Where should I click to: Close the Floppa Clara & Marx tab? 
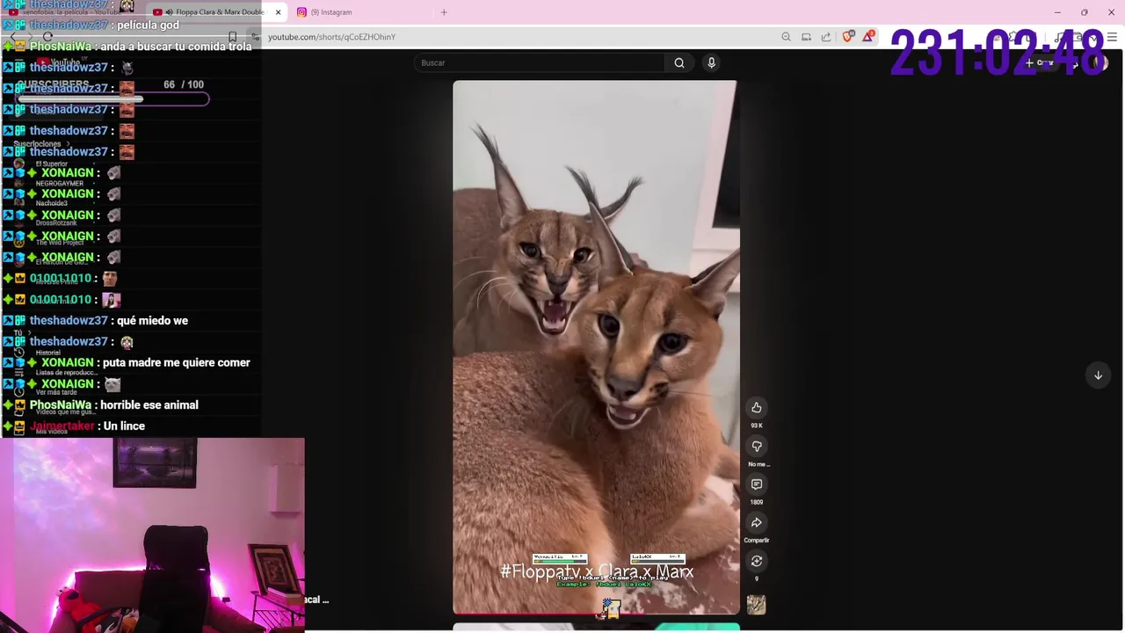click(x=278, y=12)
